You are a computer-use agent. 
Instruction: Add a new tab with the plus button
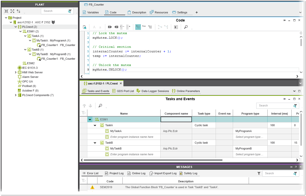(x=197, y=12)
